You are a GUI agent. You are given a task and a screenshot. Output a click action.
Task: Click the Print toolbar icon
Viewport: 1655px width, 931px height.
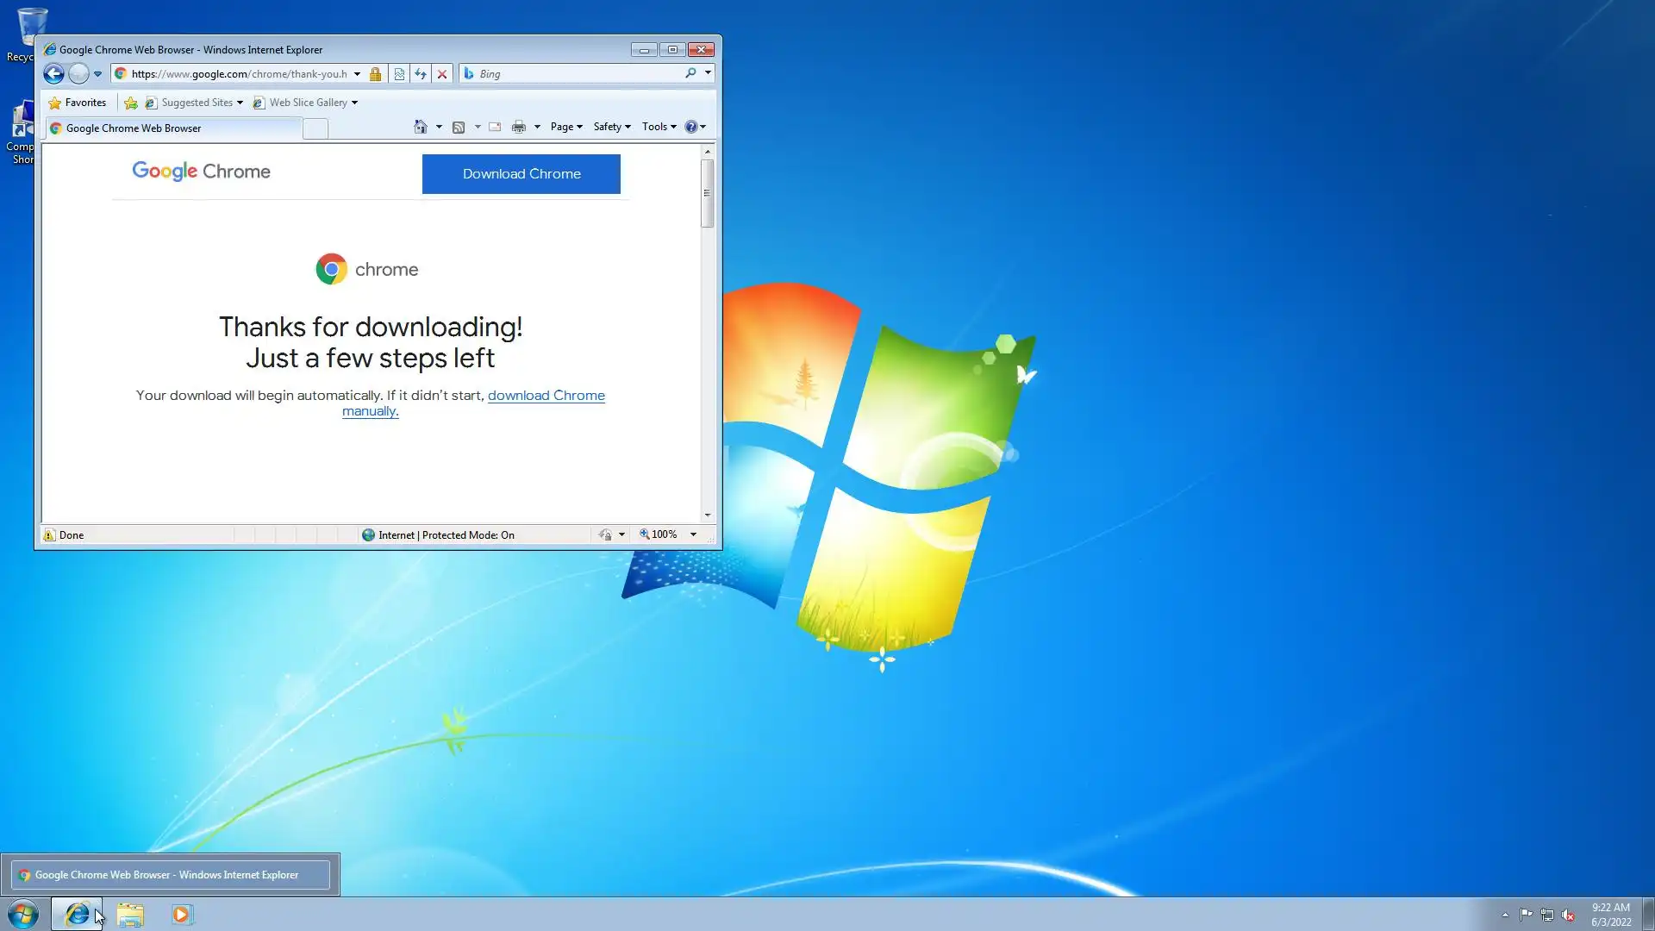click(518, 127)
